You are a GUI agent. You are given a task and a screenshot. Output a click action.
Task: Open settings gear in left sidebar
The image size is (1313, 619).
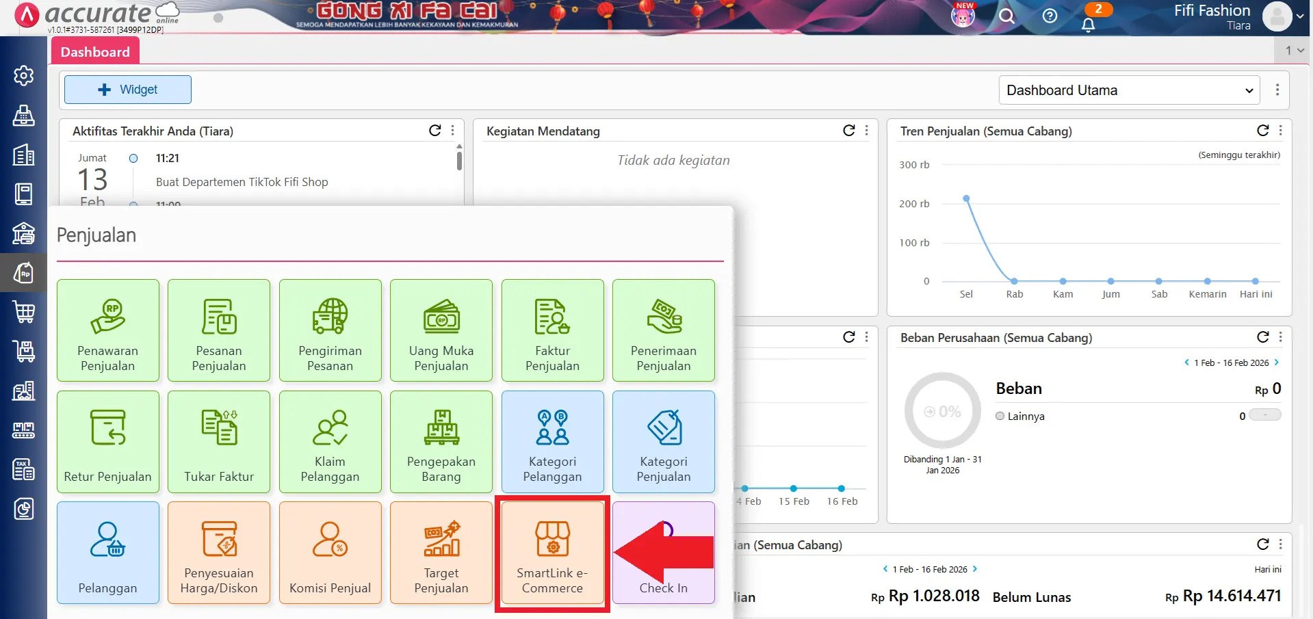point(23,75)
